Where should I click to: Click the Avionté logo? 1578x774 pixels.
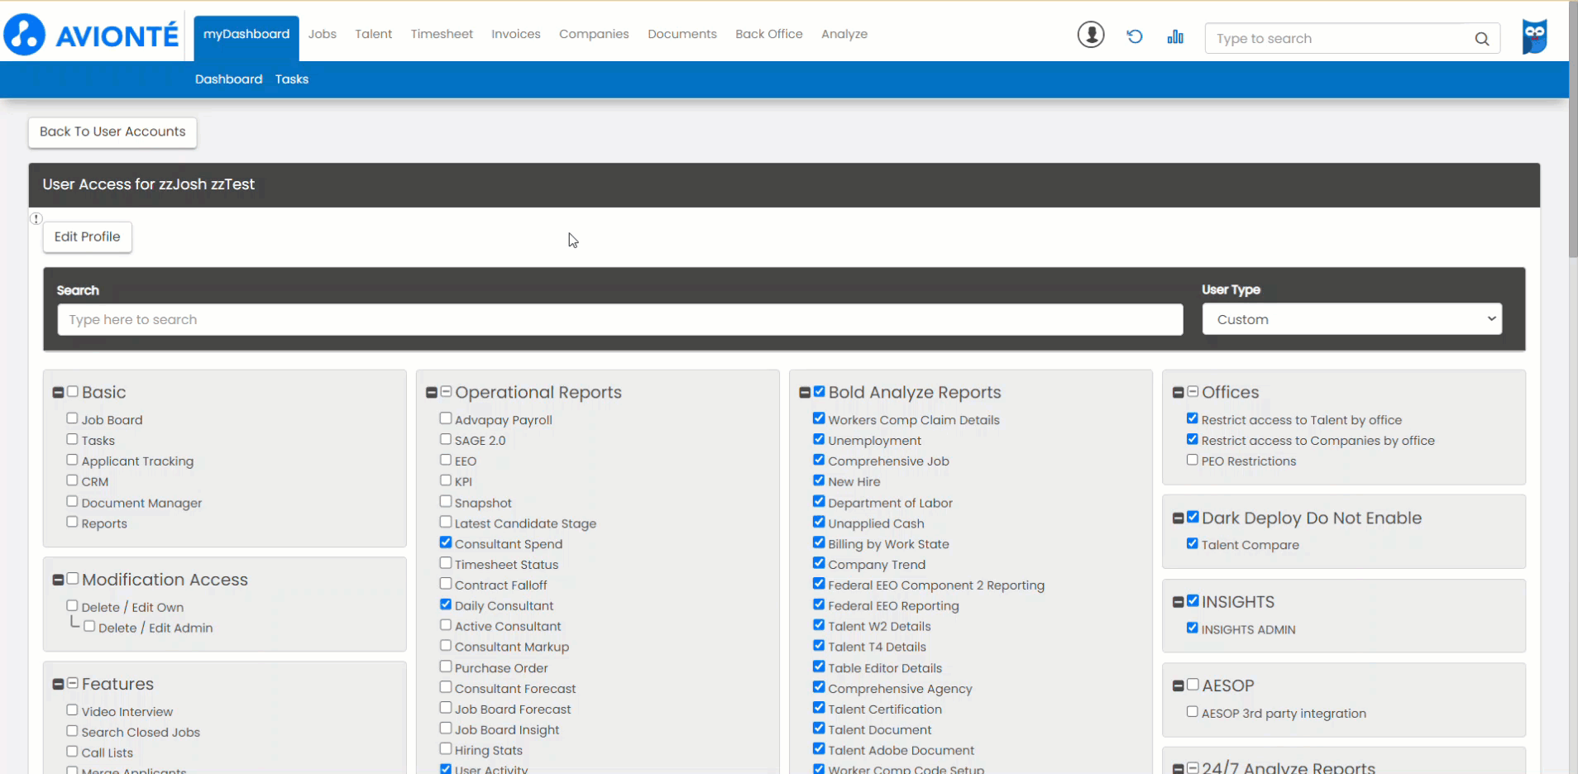pyautogui.click(x=91, y=35)
